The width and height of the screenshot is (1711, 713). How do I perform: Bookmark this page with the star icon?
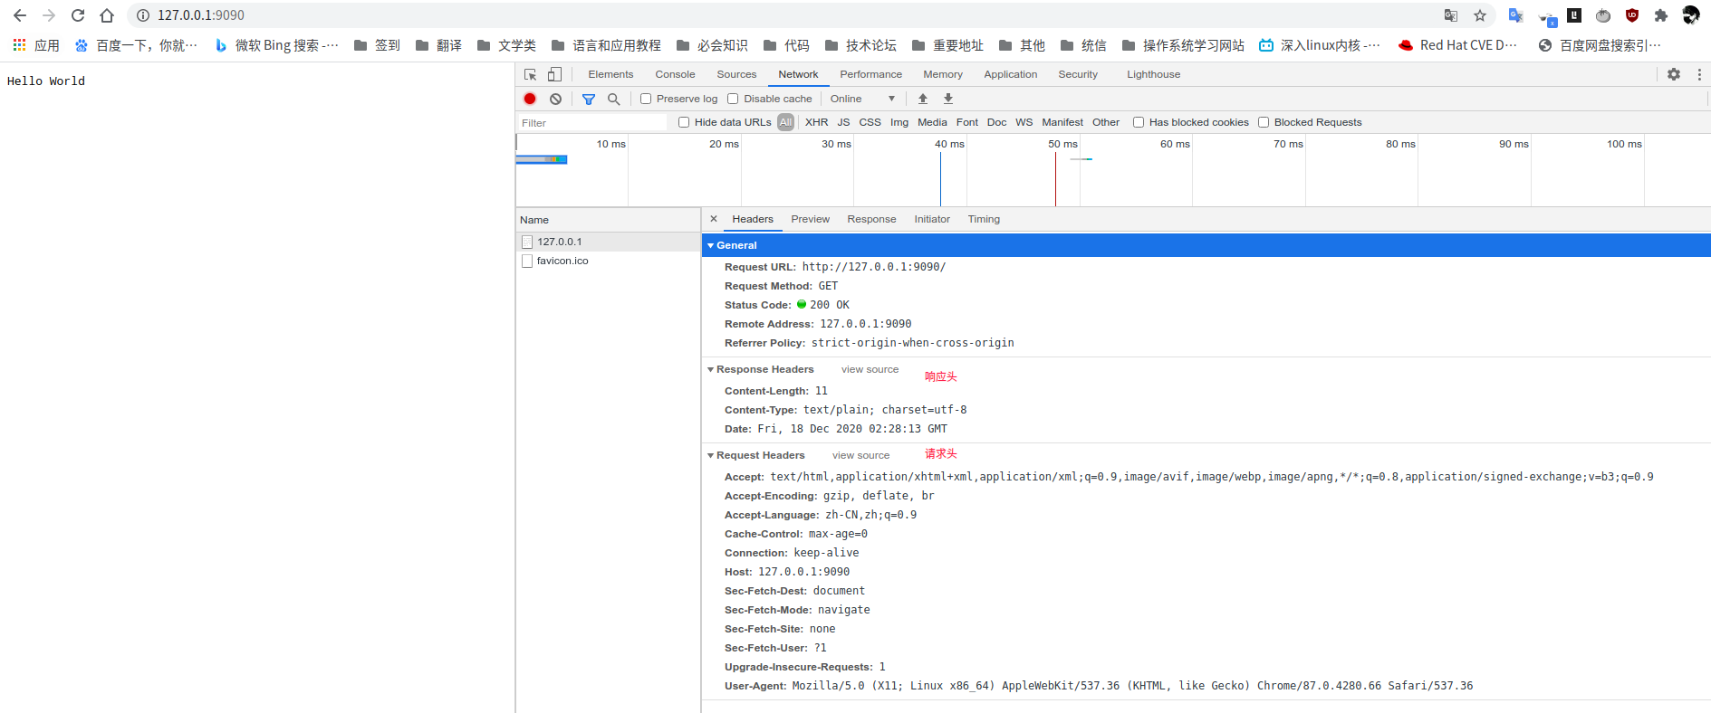(x=1480, y=15)
